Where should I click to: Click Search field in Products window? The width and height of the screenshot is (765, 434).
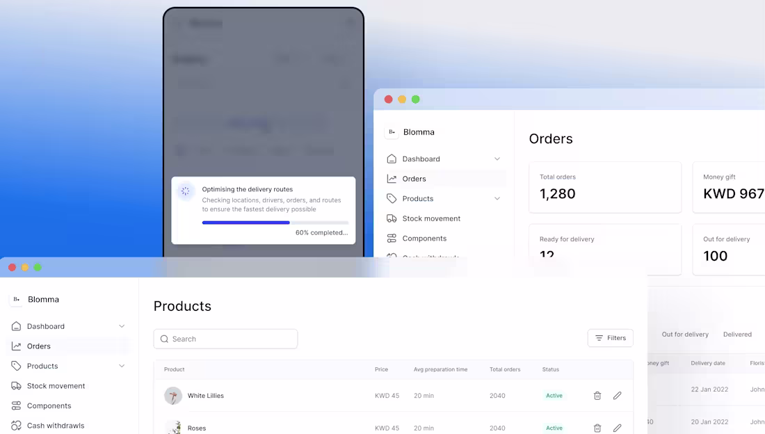225,339
